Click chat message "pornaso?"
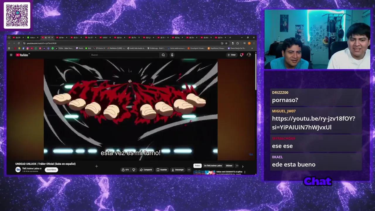 pos(285,100)
